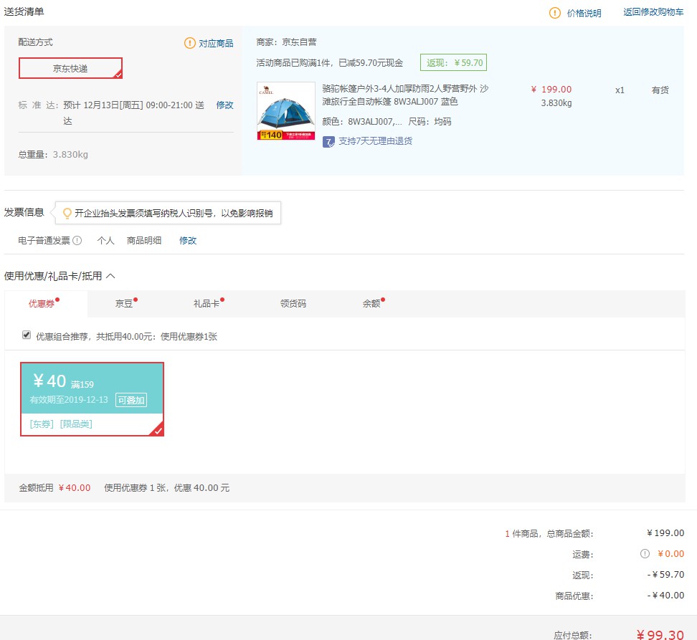Click the lightbulb tip icon in invoice notice

pos(67,213)
